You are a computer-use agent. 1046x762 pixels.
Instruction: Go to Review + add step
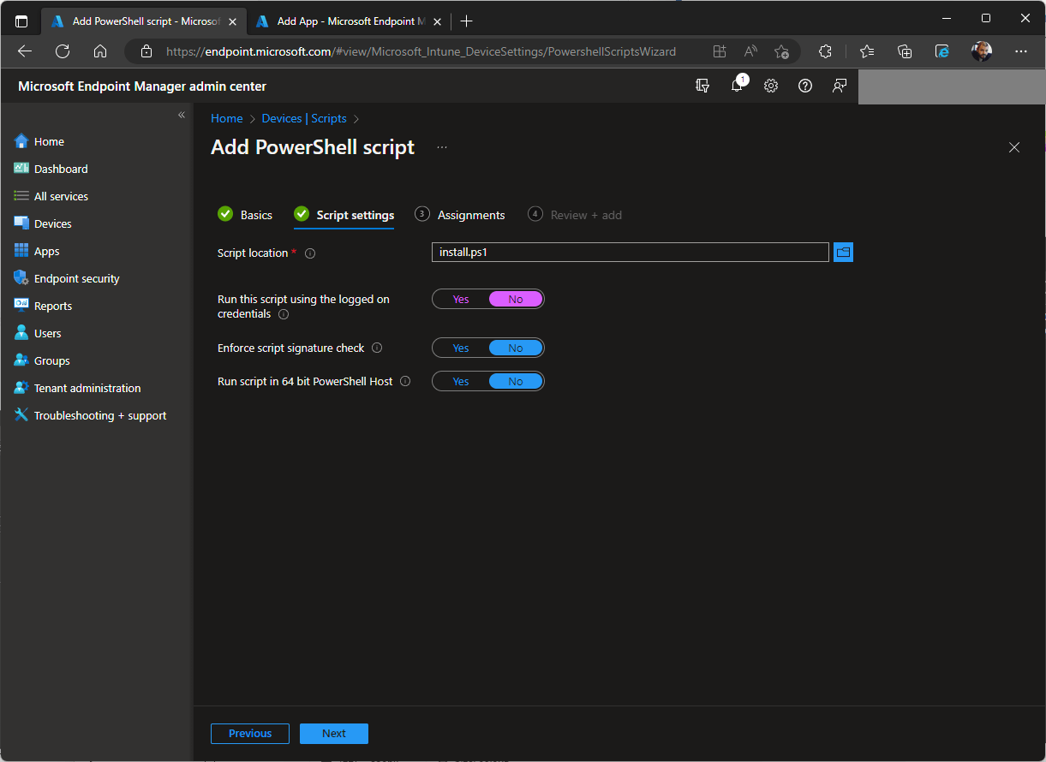click(575, 215)
